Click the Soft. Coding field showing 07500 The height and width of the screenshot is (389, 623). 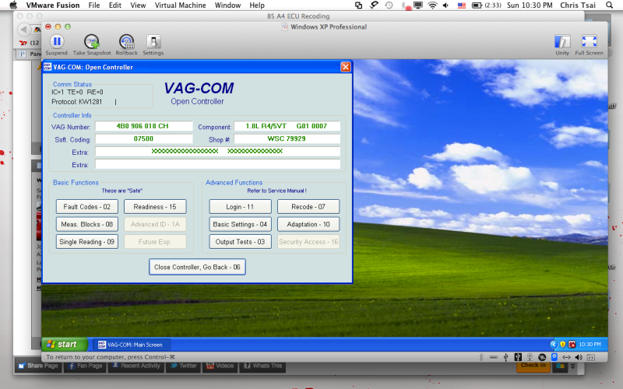click(x=143, y=139)
